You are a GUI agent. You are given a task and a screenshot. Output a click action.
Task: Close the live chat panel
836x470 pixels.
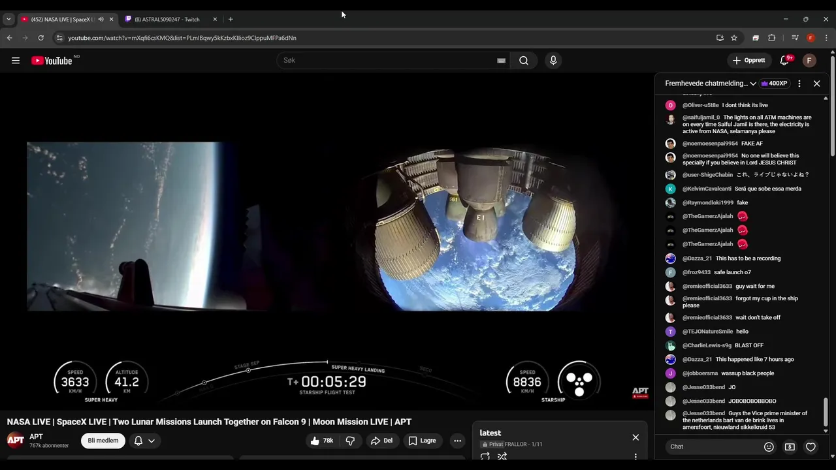point(816,84)
